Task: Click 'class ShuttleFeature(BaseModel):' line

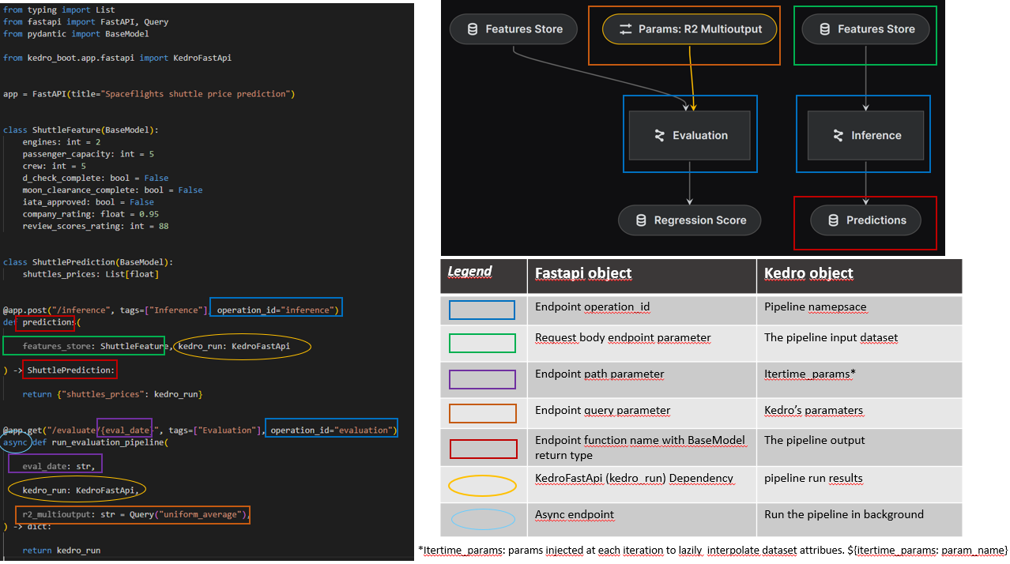Action: [x=81, y=130]
